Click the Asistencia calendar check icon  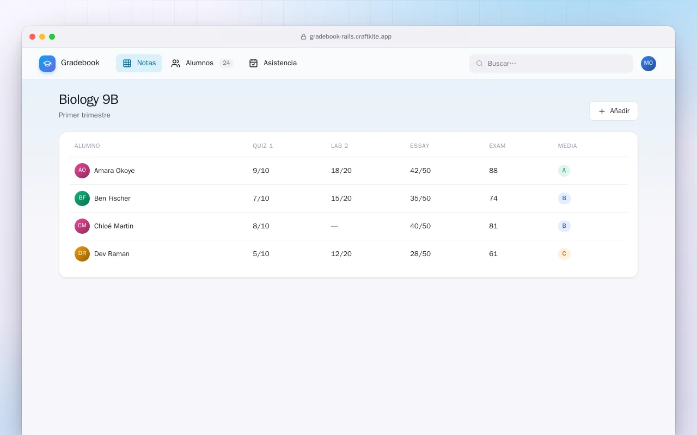pyautogui.click(x=253, y=63)
